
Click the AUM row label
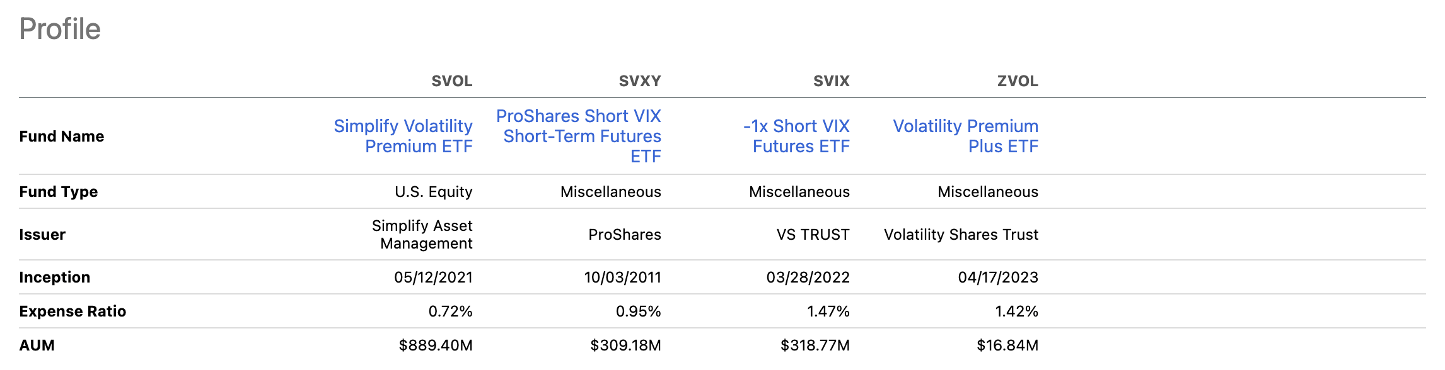click(37, 345)
